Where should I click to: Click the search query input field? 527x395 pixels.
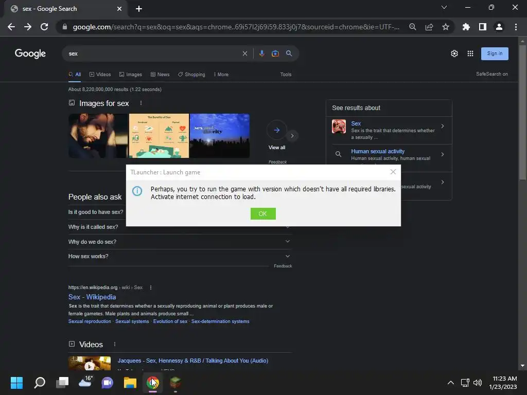coord(153,53)
